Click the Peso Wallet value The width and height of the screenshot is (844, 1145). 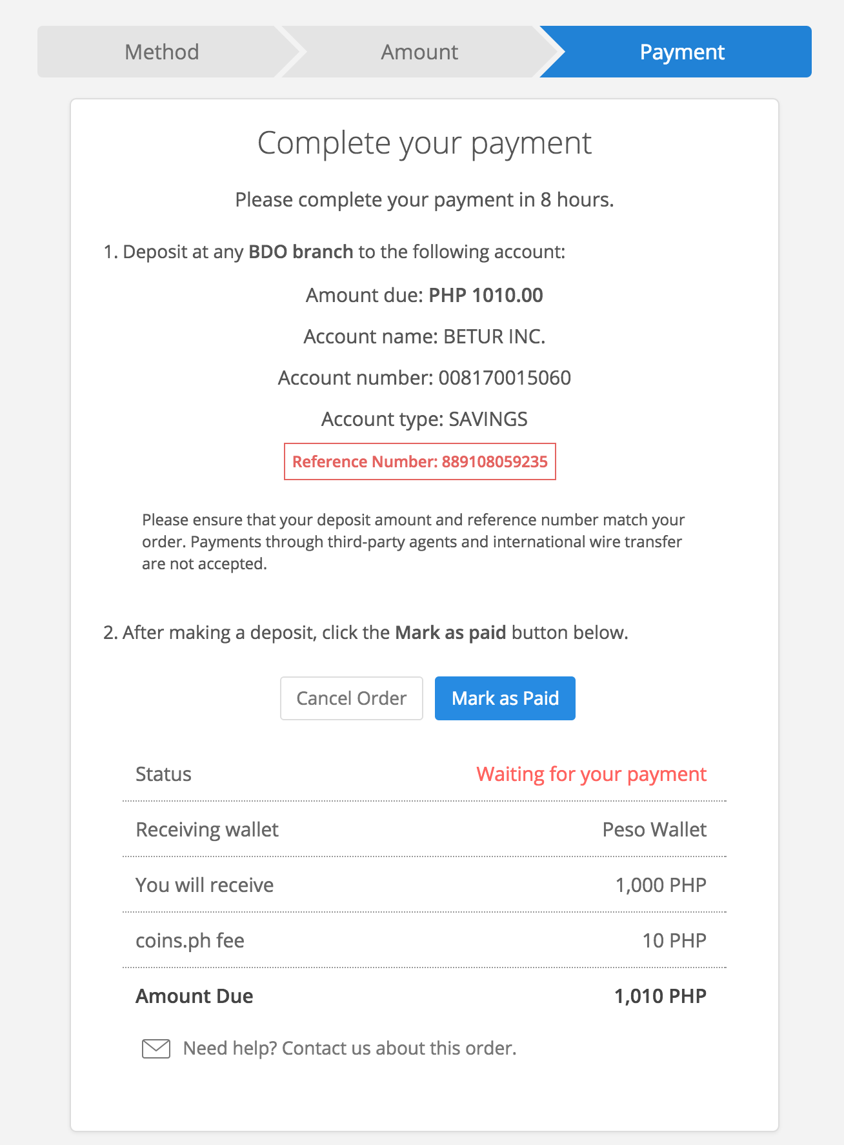[654, 829]
